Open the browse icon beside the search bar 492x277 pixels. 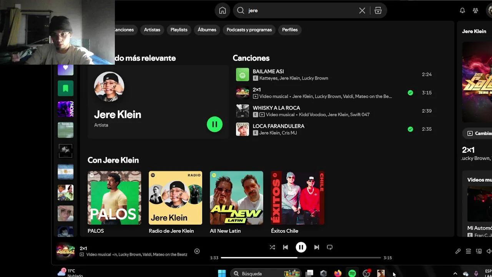coord(378,11)
